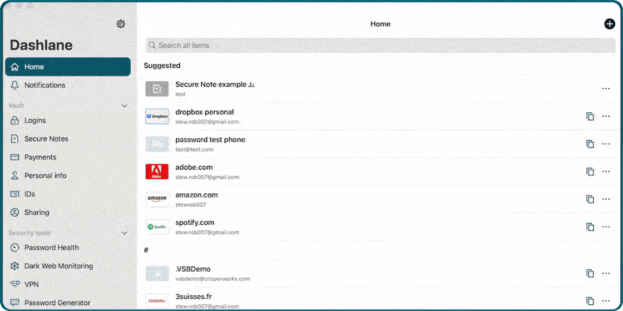Open more options for spotify.com
This screenshot has height=311, width=623.
[606, 227]
